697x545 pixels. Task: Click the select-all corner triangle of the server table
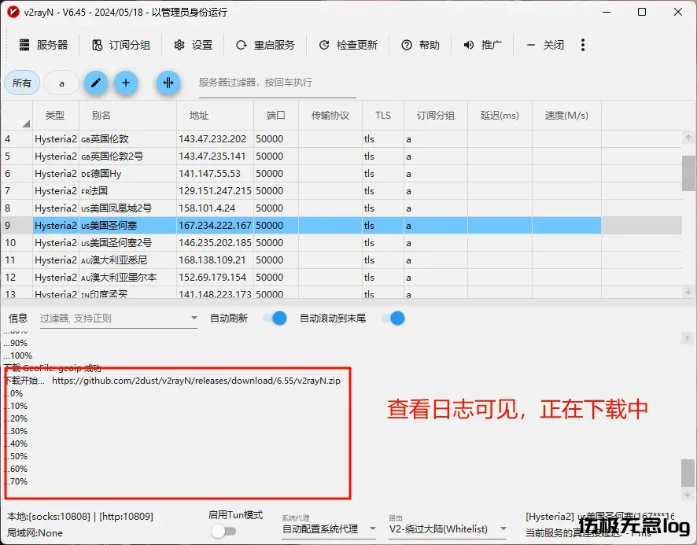pyautogui.click(x=26, y=123)
